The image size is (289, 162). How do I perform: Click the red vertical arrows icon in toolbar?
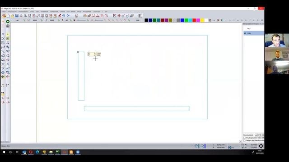tap(119, 16)
